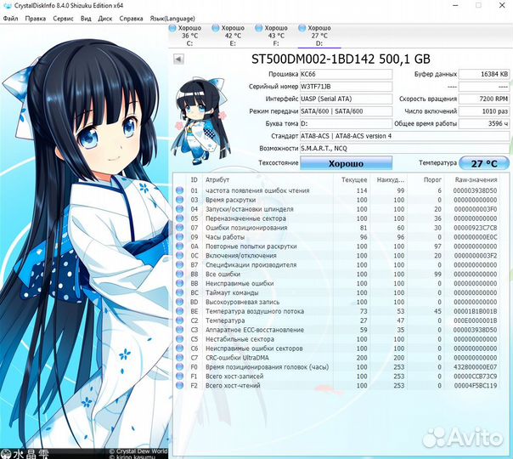513x459 pixels.
Task: Select raw value 00004F5BC119
Action: tap(476, 385)
